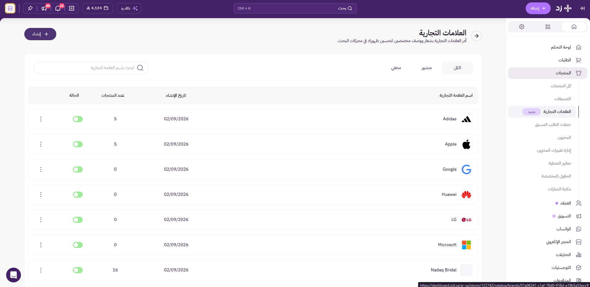Open the three-dot menu for Adidas

[41, 119]
